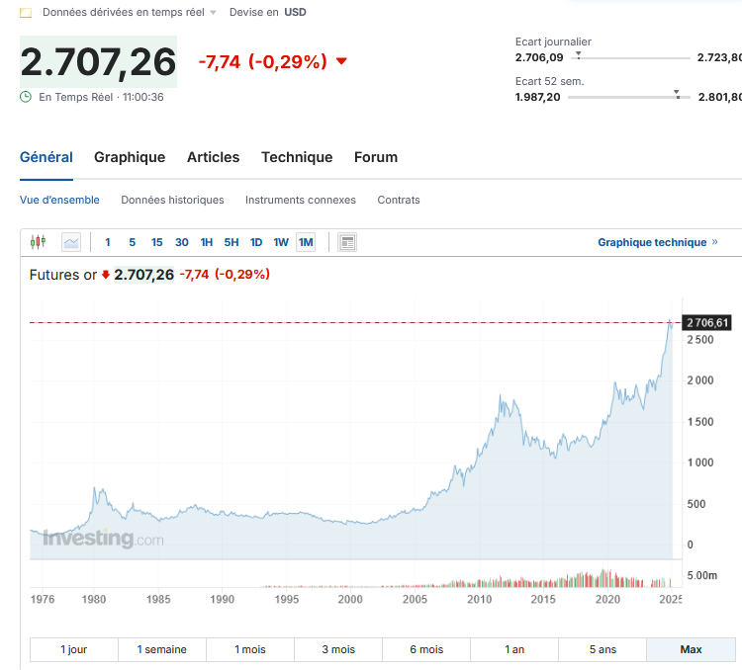
Task: Select Vue d'ensemble sub-tab
Action: click(59, 200)
